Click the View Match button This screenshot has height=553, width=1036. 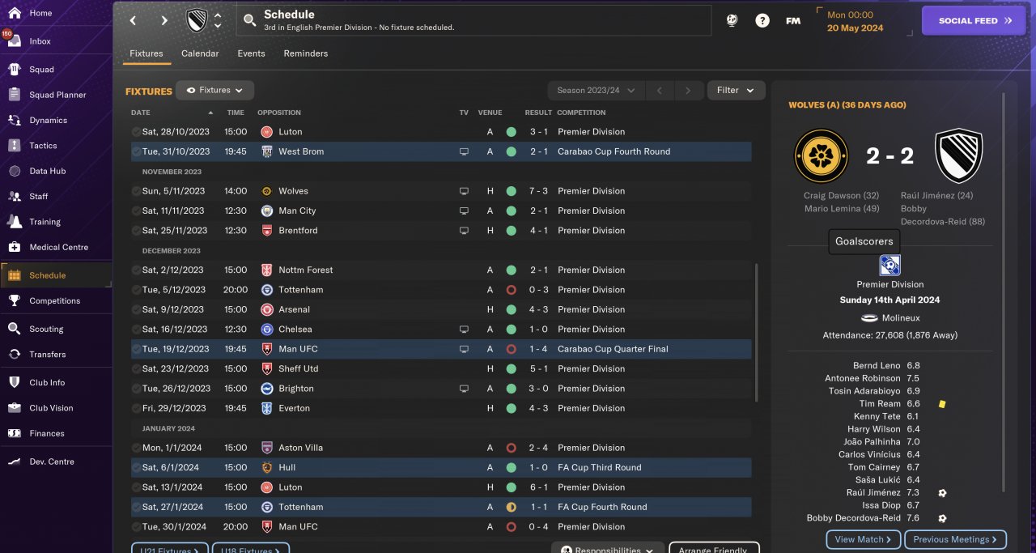click(x=863, y=539)
